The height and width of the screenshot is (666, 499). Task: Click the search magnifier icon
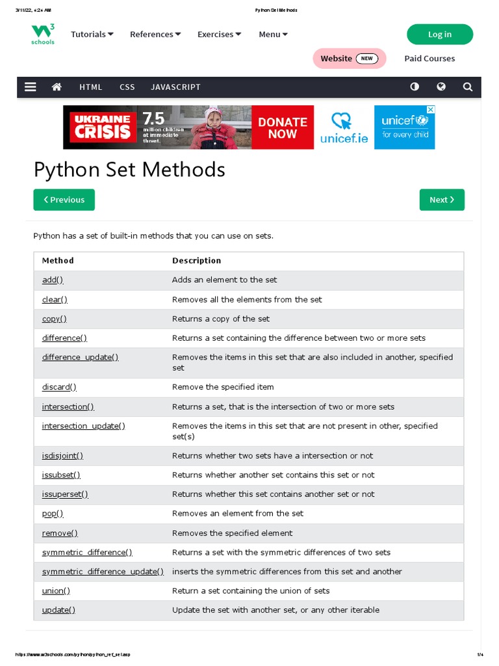[x=468, y=87]
